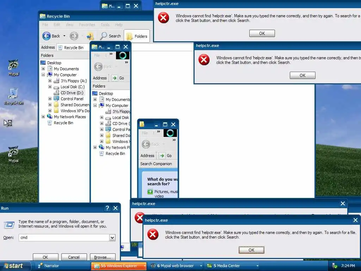Click the Recycle Bin desktop icon
This screenshot has width=361, height=271.
pyautogui.click(x=14, y=97)
